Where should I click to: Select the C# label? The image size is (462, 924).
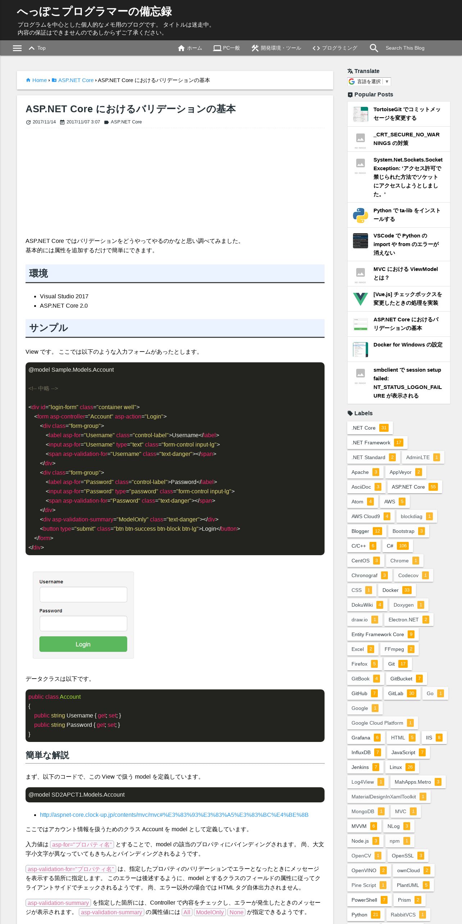(398, 546)
